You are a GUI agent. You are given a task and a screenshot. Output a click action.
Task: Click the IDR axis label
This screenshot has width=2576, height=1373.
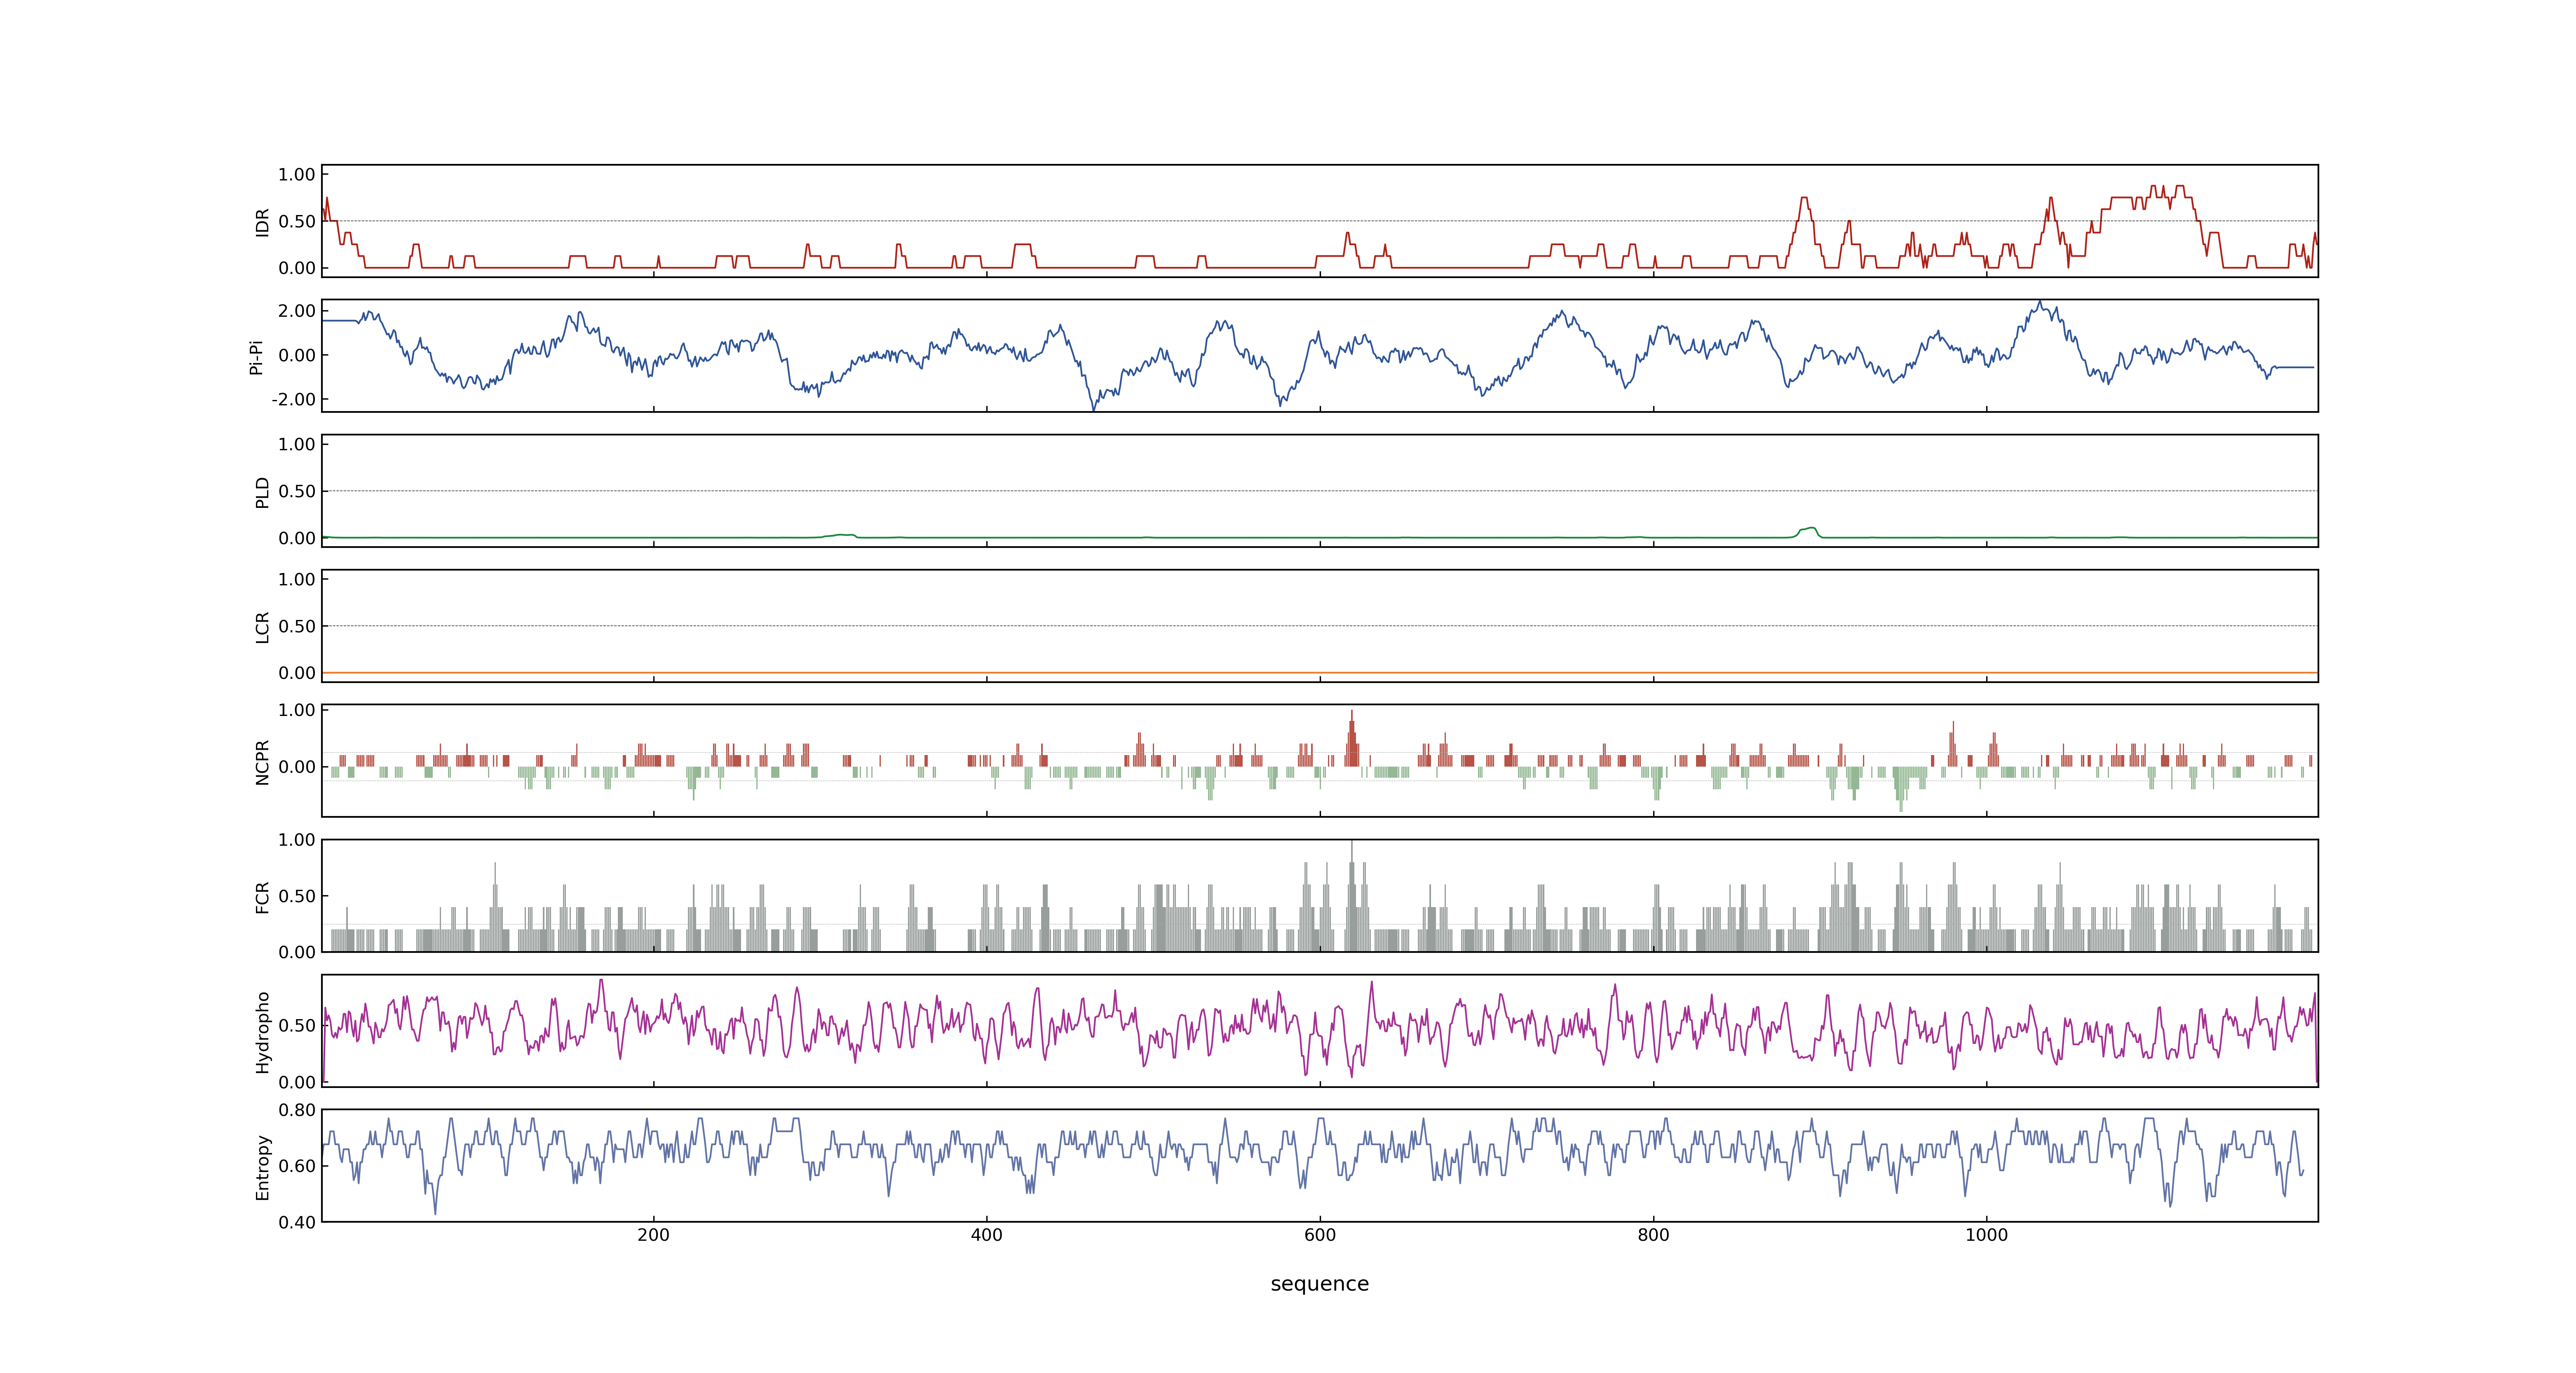point(263,222)
